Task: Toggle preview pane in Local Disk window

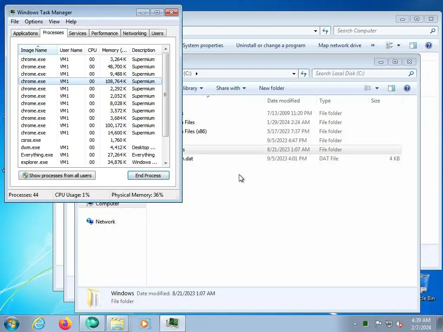Action: 391,88
